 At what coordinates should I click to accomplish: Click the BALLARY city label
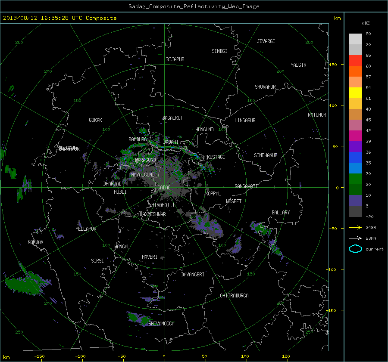point(281,213)
